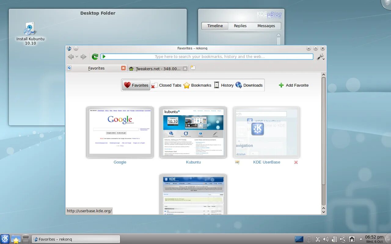
Task: Open Klipper scissors clipboard icon
Action: click(x=318, y=239)
